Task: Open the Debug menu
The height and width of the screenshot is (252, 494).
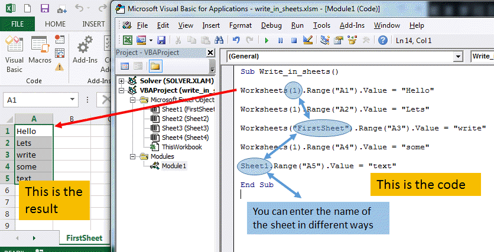Action: (x=271, y=25)
